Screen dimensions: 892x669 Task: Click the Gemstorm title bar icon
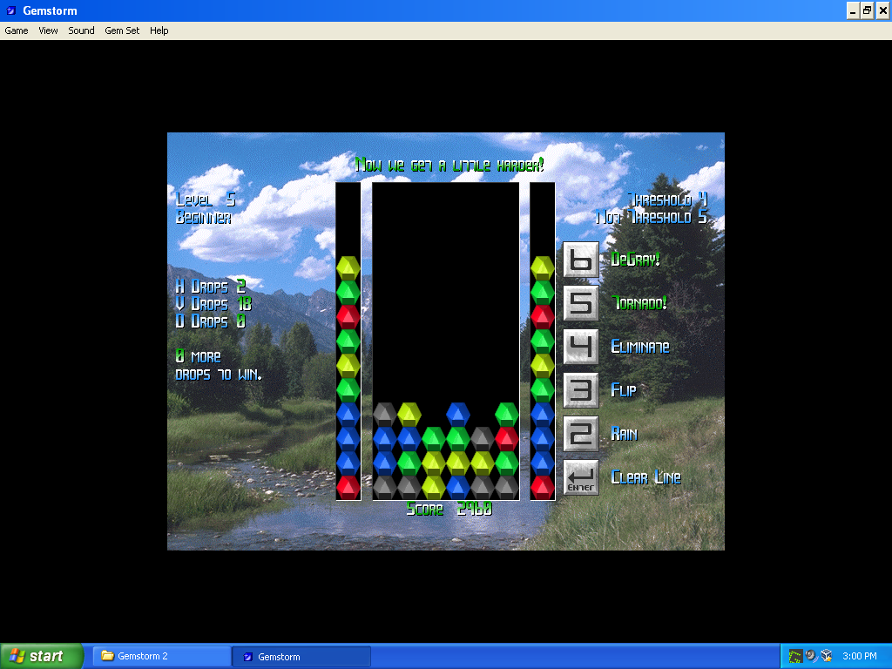[11, 10]
